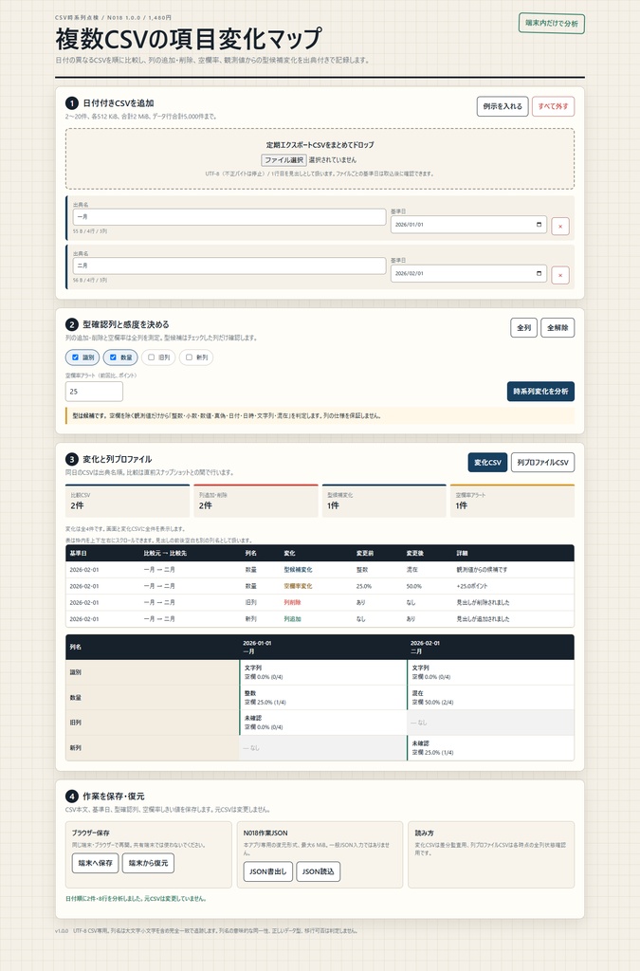Click the 2026/01/01 基準日 field

468,224
